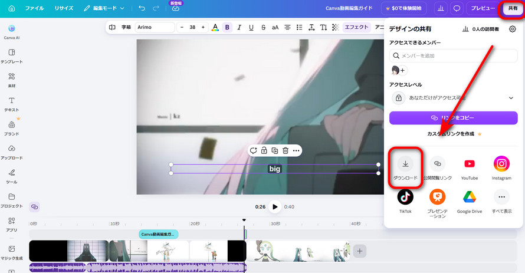This screenshot has height=273, width=525.
Task: Toggle underline formatting
Action: click(x=251, y=27)
